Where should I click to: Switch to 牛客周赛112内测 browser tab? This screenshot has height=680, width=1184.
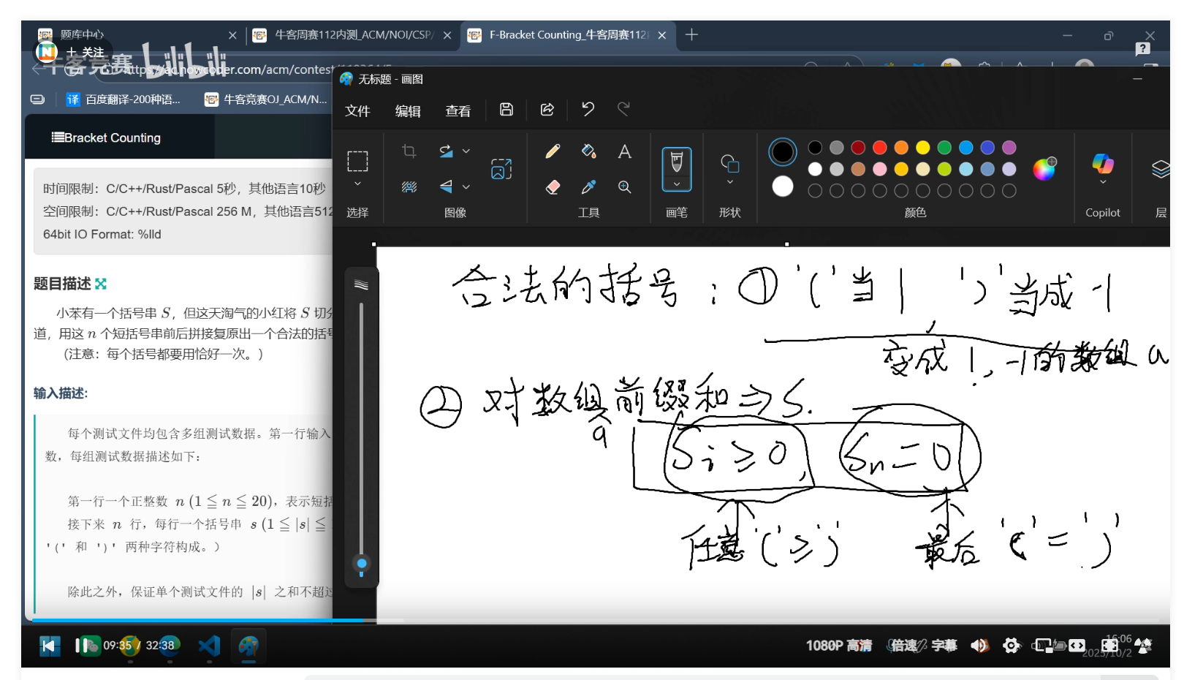click(x=353, y=34)
